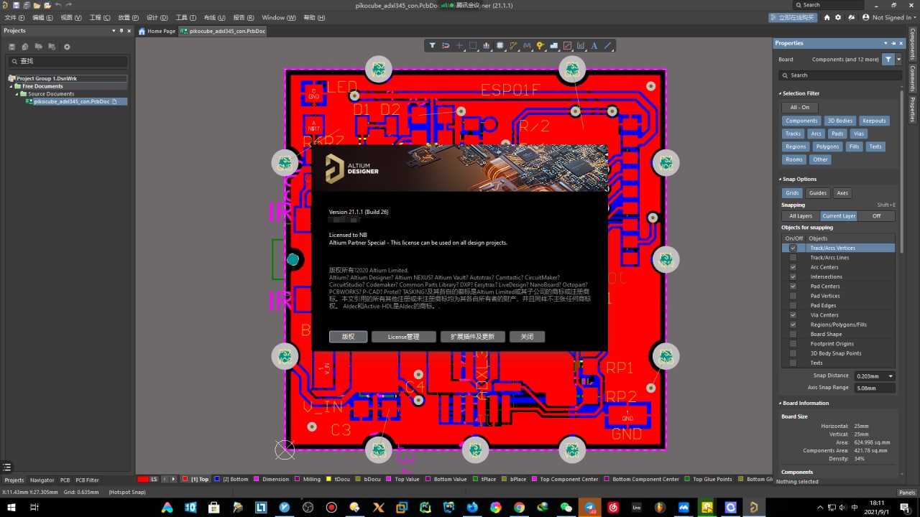The image size is (920, 517).
Task: Toggle Board Shape snapping checkbox
Action: click(x=793, y=334)
